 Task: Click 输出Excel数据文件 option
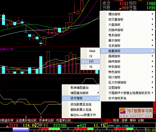[83, 115]
